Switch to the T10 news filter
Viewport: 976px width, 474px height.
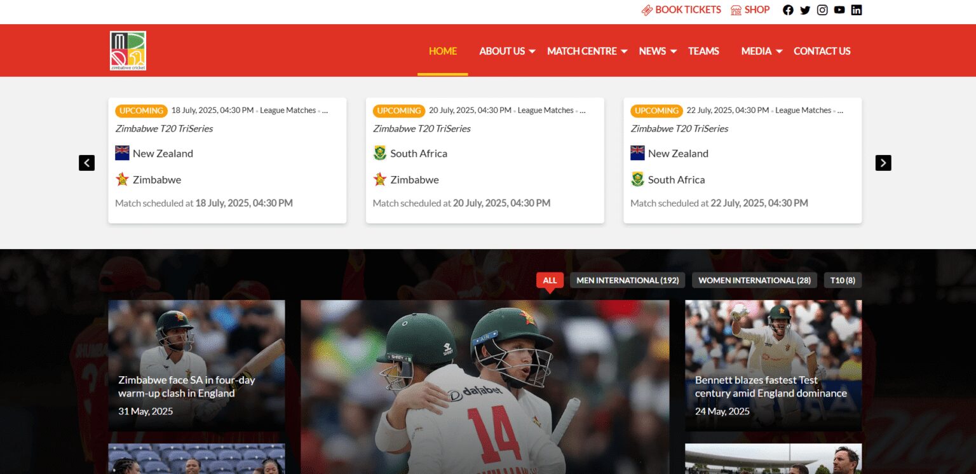click(843, 280)
